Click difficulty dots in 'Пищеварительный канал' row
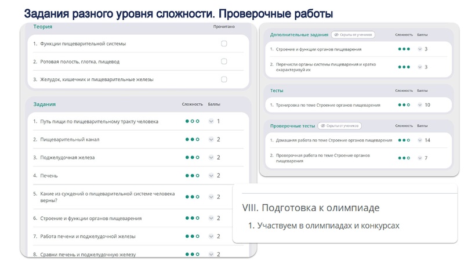 point(193,139)
